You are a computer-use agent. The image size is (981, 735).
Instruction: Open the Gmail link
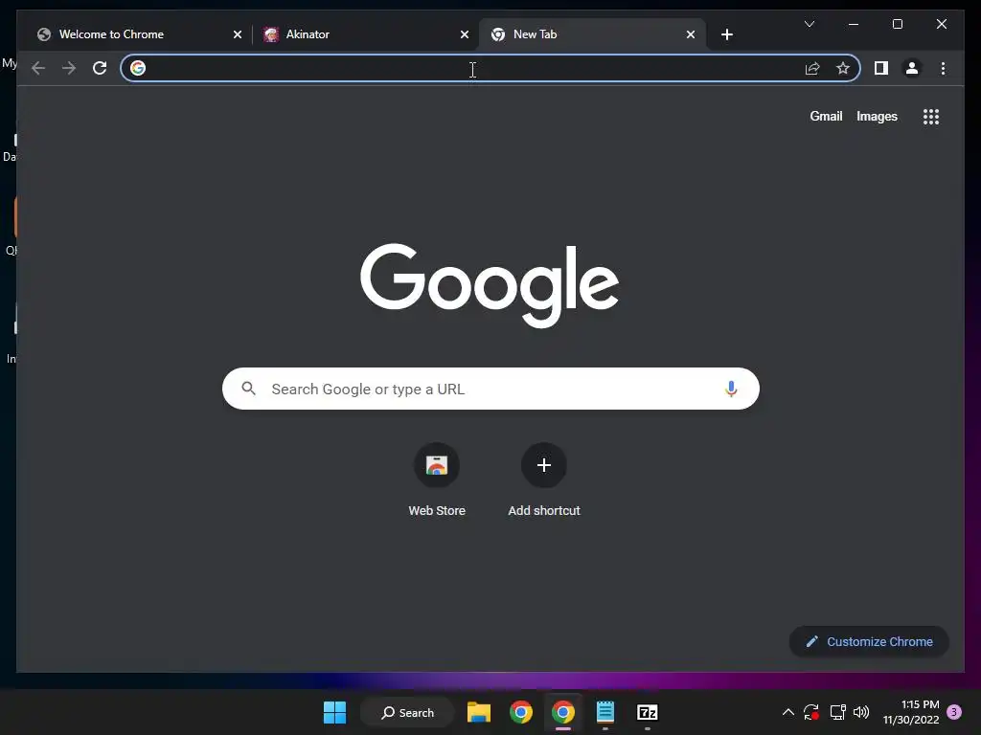click(x=826, y=116)
